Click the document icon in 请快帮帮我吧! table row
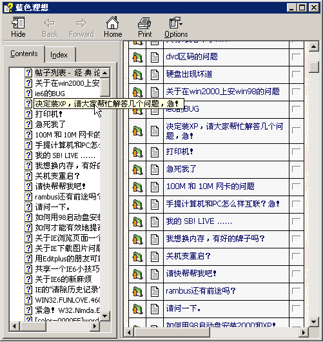Viewport: 323px width, 342px height. [155, 274]
